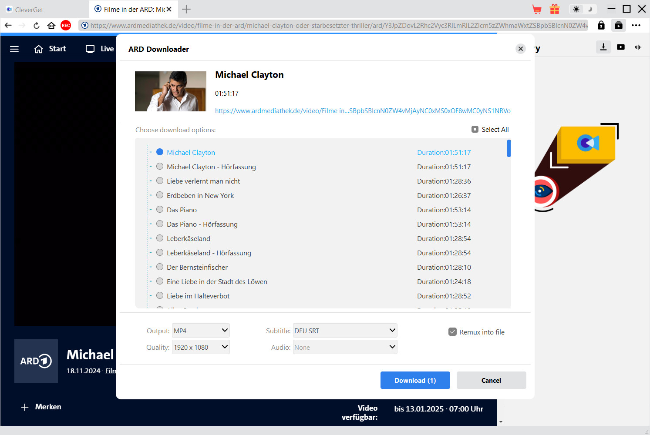
Task: Click the Michael Clayton video thumbnail
Action: pos(171,91)
